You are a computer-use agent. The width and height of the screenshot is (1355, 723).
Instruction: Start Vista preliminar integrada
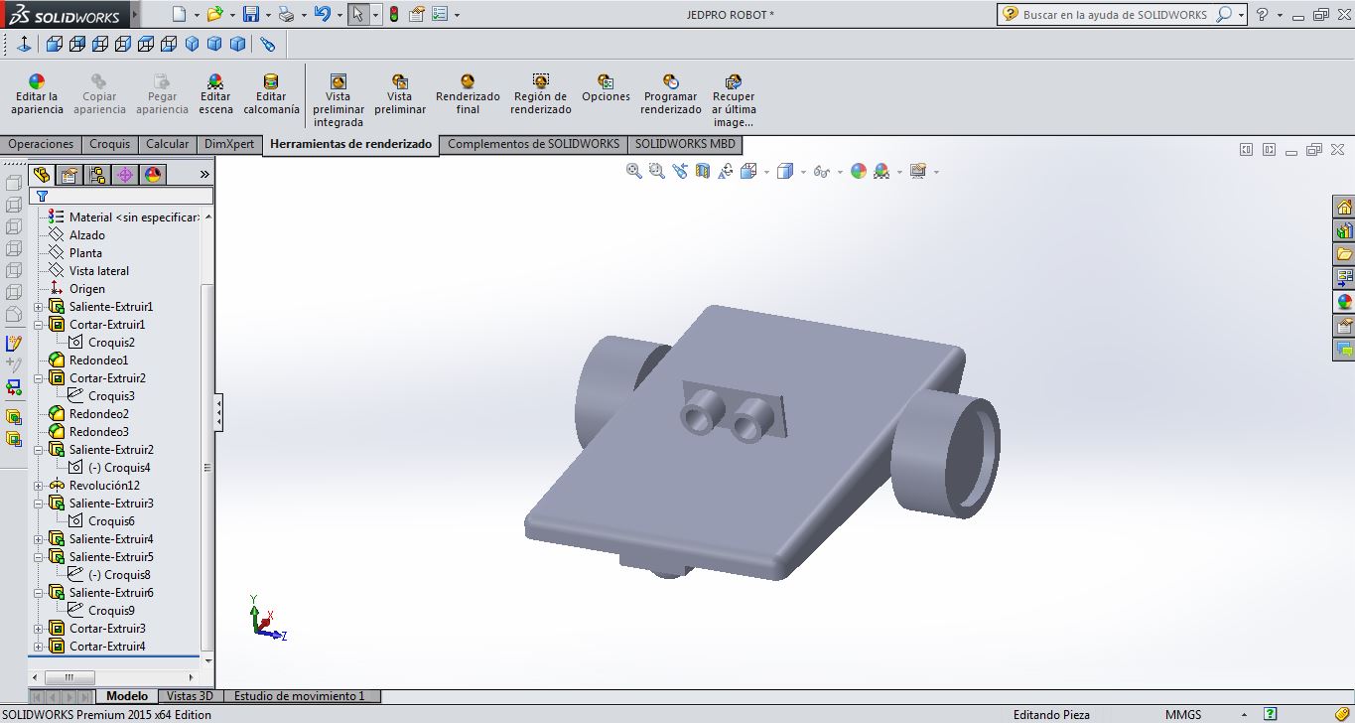[x=339, y=101]
